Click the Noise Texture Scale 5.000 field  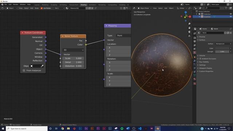point(73,58)
